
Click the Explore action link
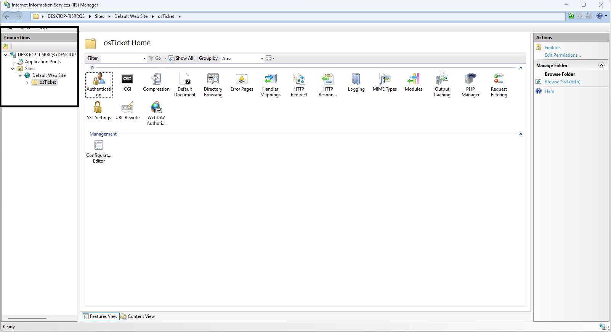tap(552, 48)
